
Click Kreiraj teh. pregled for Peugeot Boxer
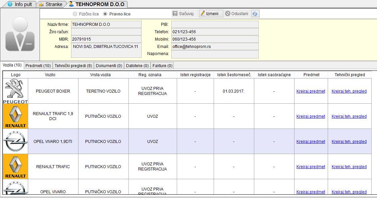coord(349,91)
